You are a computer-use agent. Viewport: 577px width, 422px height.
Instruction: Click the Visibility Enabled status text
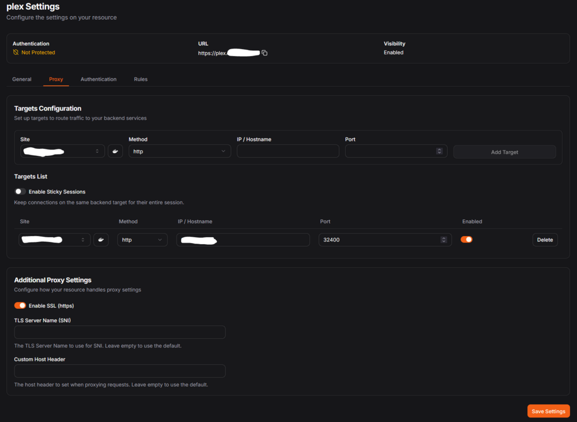click(x=394, y=53)
